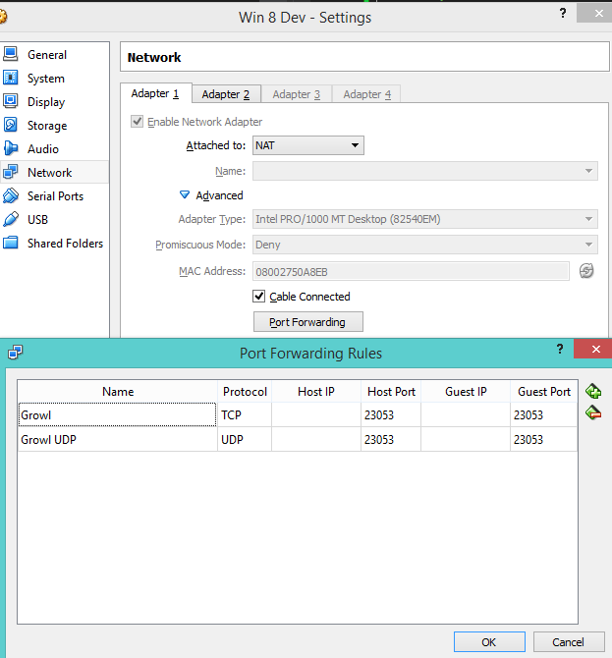Switch to the Adapter 2 tab
Screen dimensions: 612x658
[x=225, y=94]
